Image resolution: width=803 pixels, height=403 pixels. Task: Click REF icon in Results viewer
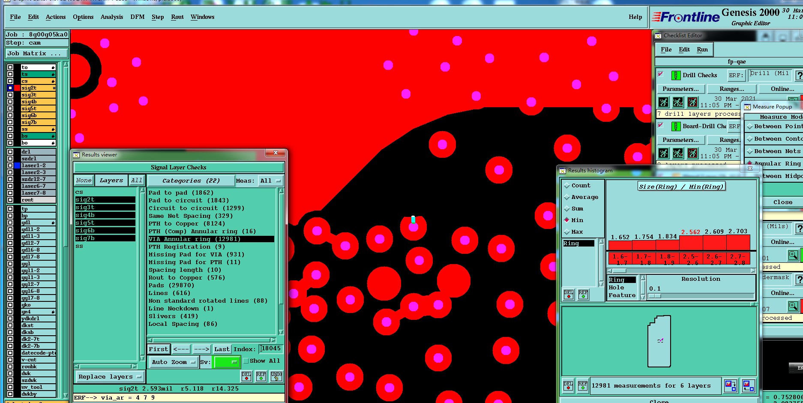click(x=261, y=376)
